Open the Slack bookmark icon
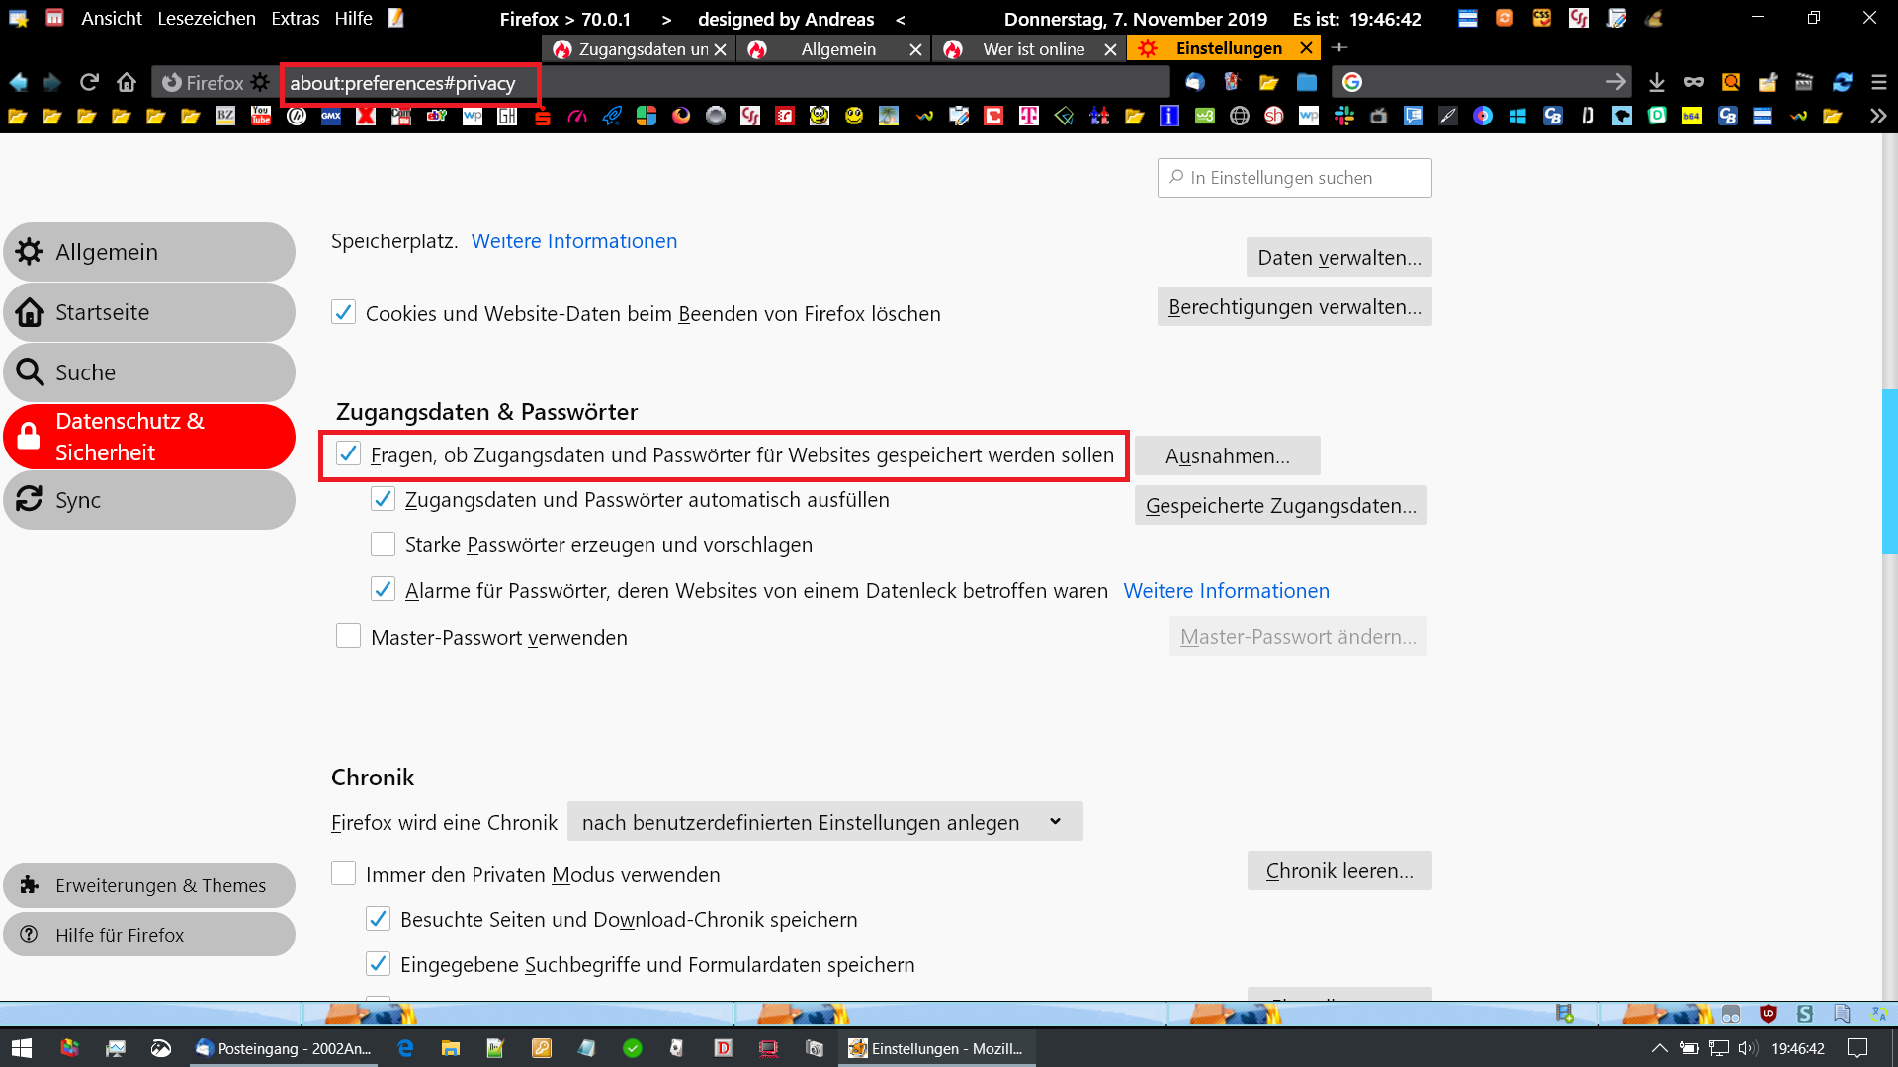 [x=1343, y=116]
